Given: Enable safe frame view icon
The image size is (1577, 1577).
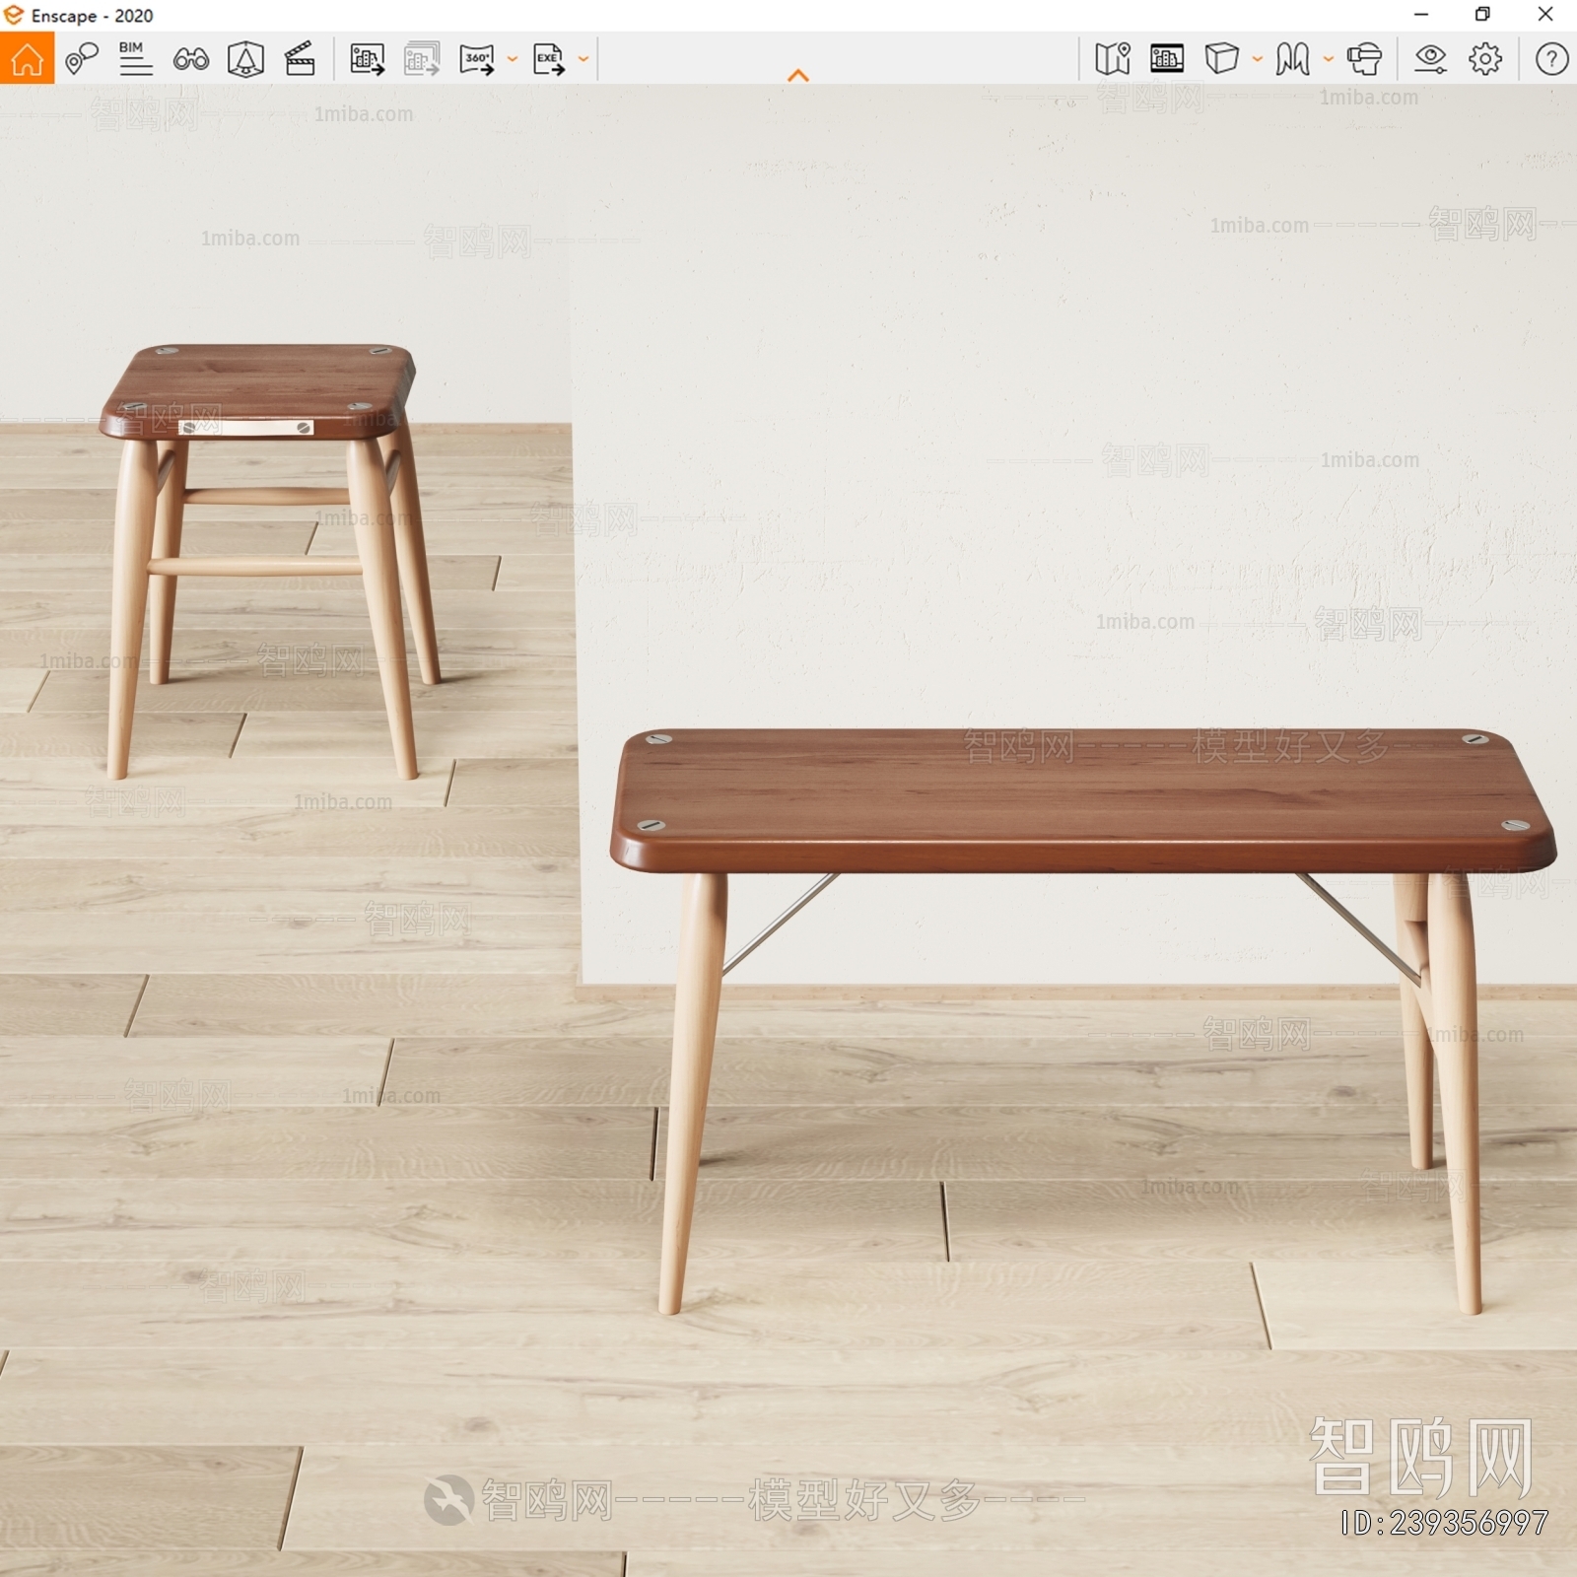Looking at the screenshot, I should tap(245, 59).
